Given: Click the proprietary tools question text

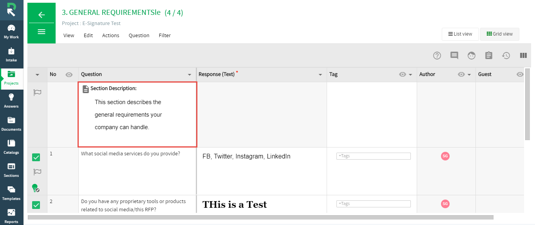Looking at the screenshot, I should coord(134,205).
